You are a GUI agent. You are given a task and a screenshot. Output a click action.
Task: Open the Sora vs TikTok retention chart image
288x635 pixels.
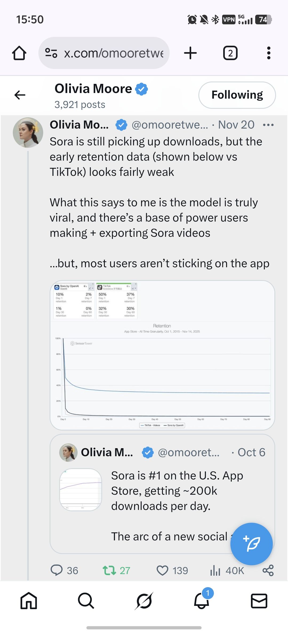click(162, 355)
